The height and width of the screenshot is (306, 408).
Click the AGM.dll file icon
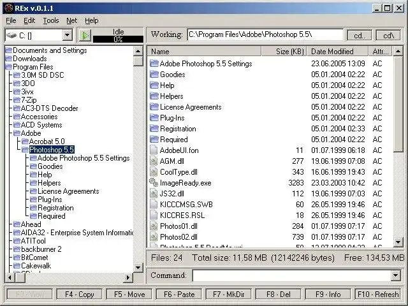point(154,161)
